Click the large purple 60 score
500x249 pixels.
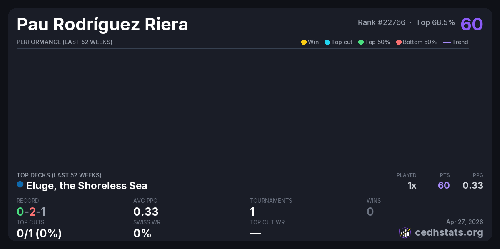472,24
